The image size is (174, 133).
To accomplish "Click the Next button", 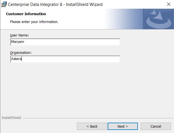I will coord(123,126).
